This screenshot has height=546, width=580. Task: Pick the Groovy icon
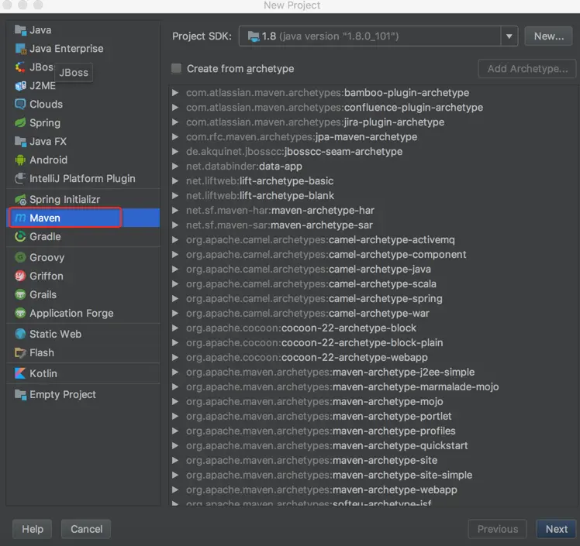(x=20, y=257)
